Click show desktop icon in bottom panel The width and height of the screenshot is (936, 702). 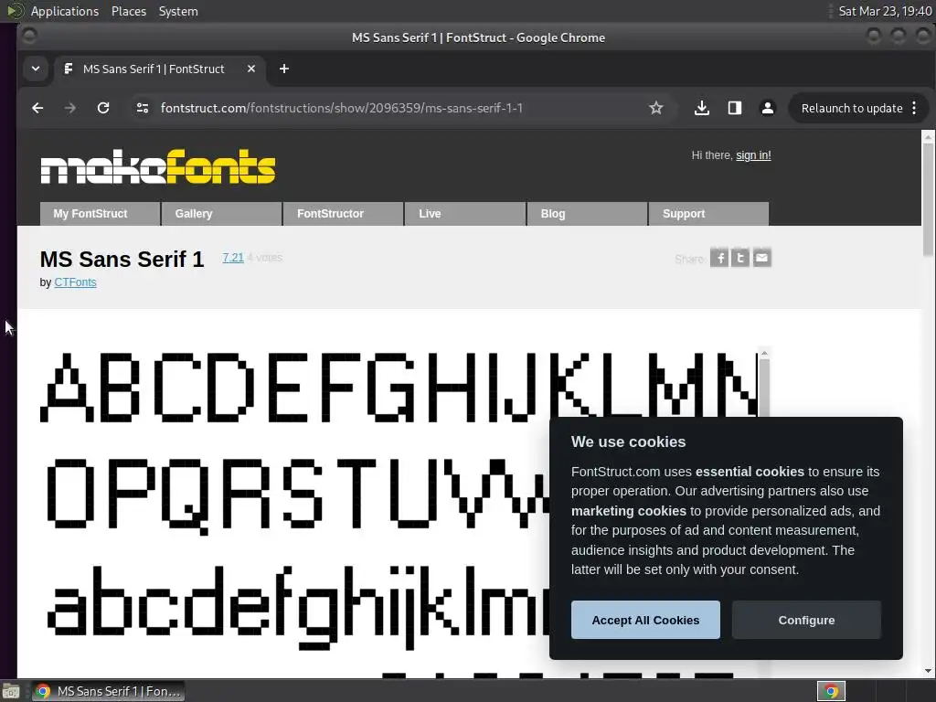(11, 691)
